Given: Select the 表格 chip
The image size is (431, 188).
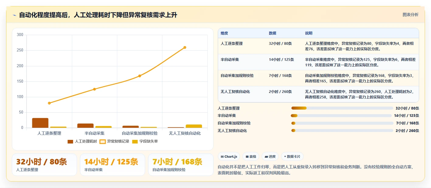Looking at the screenshot, I should [251, 157].
